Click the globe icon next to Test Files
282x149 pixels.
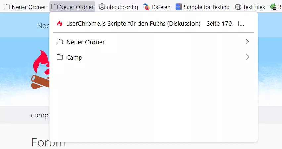pyautogui.click(x=238, y=7)
